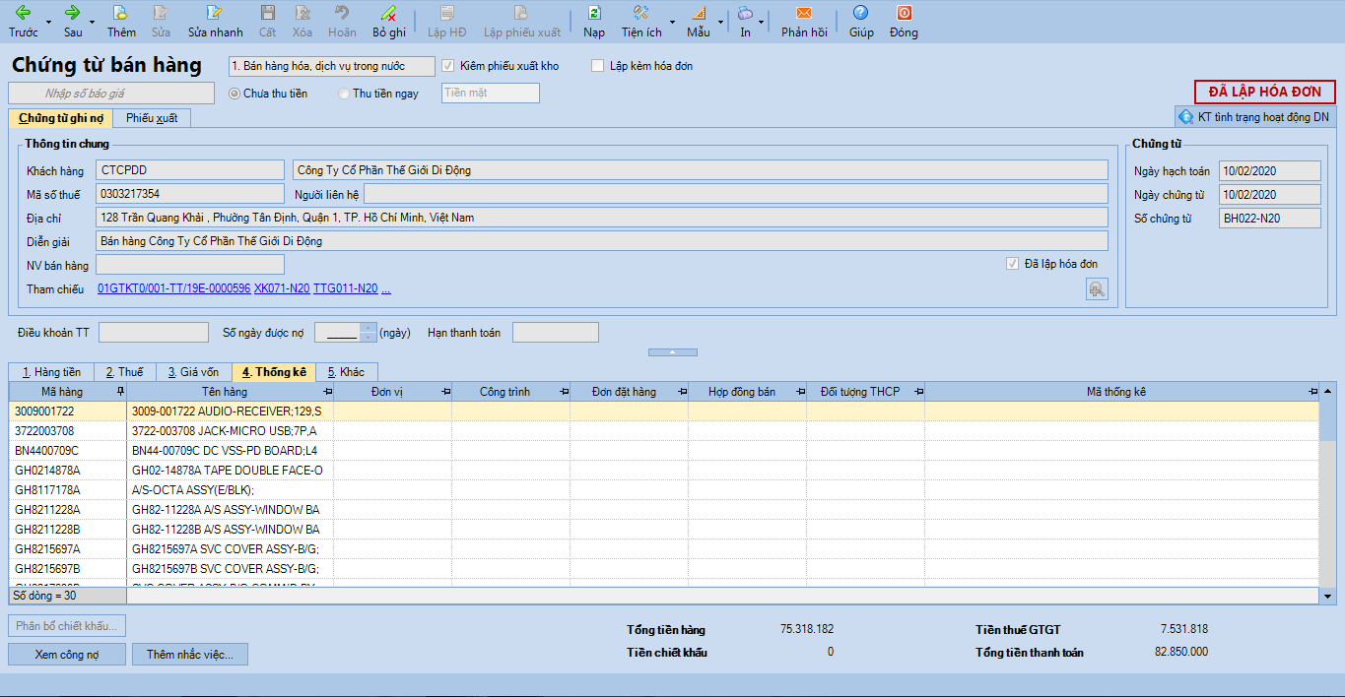Open the Tiền mặt payment method dropdown
1345x697 pixels.
[491, 93]
